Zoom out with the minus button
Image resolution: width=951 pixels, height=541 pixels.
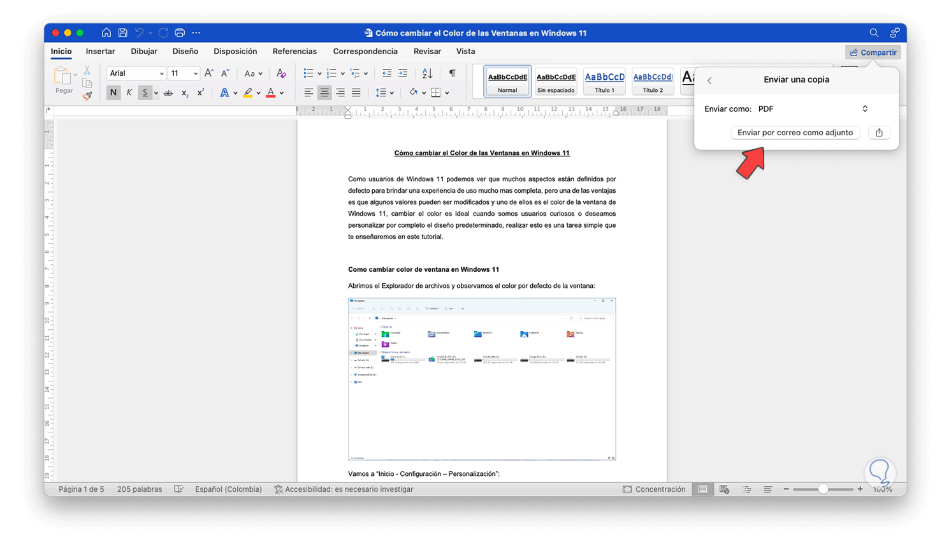pos(787,489)
